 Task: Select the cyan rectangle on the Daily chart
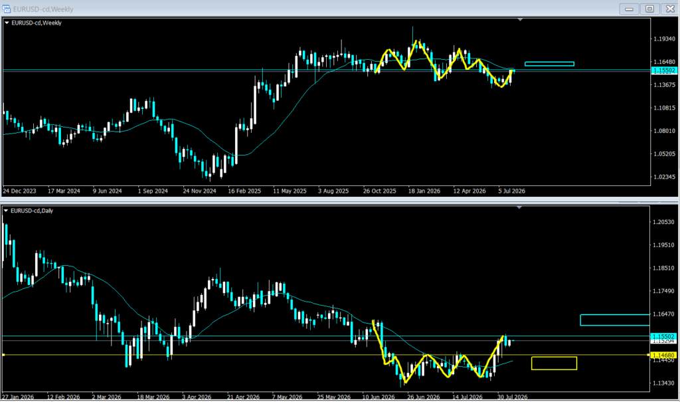point(615,320)
